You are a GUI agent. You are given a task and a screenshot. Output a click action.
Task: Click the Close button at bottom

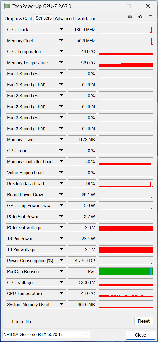(x=140, y=335)
